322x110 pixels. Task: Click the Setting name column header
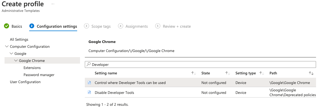[106, 73]
